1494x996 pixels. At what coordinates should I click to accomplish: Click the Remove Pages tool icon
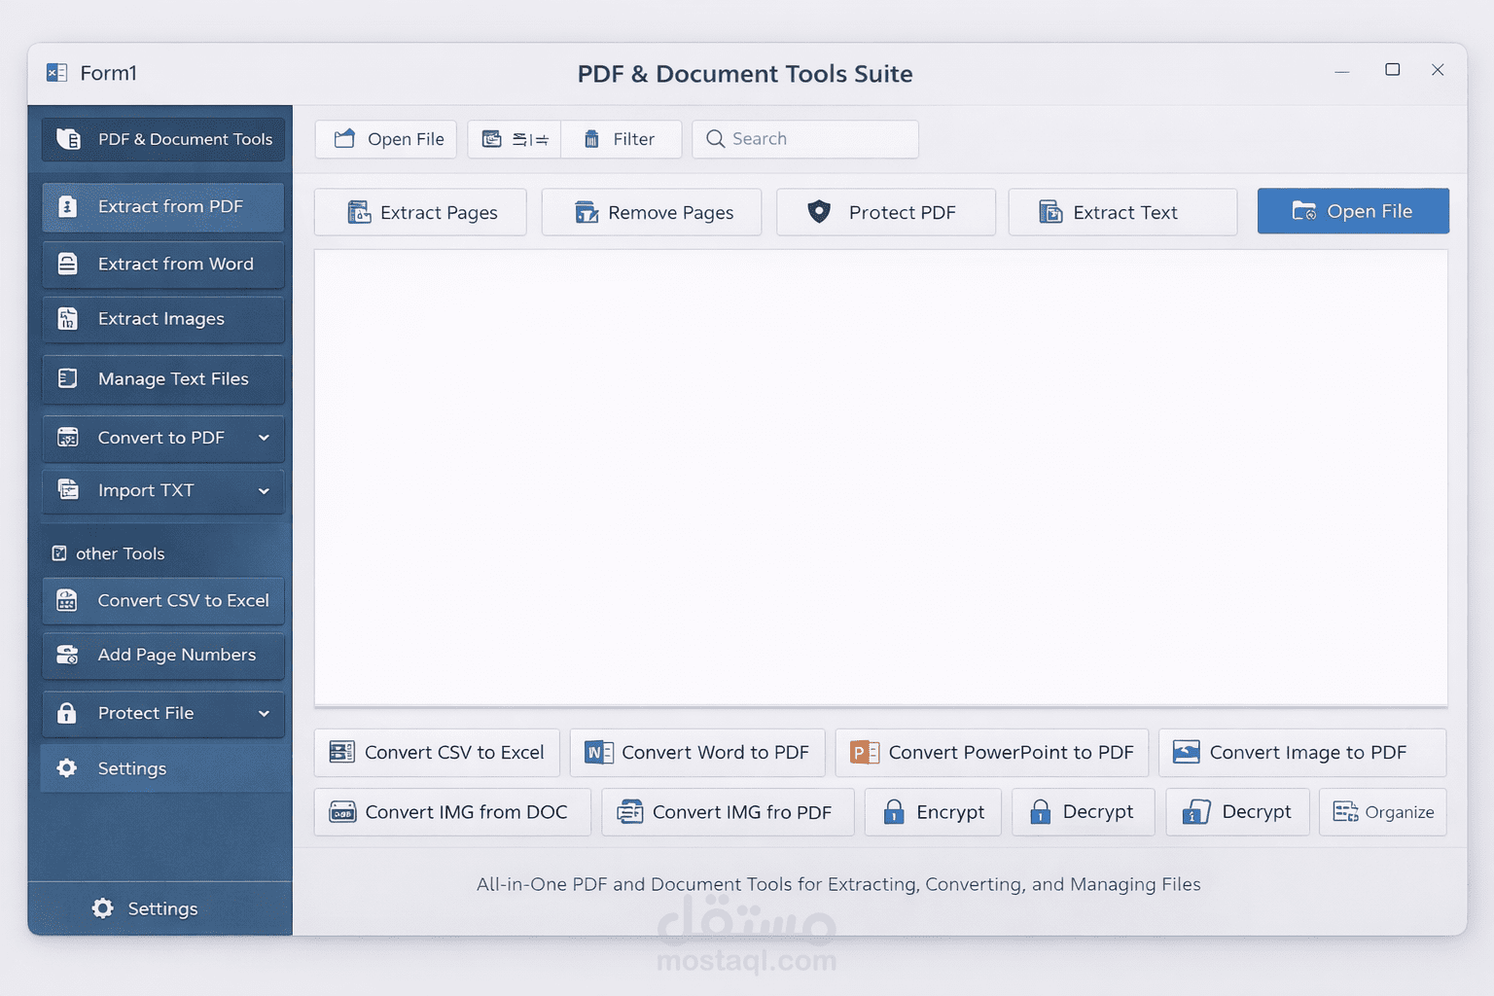point(587,212)
